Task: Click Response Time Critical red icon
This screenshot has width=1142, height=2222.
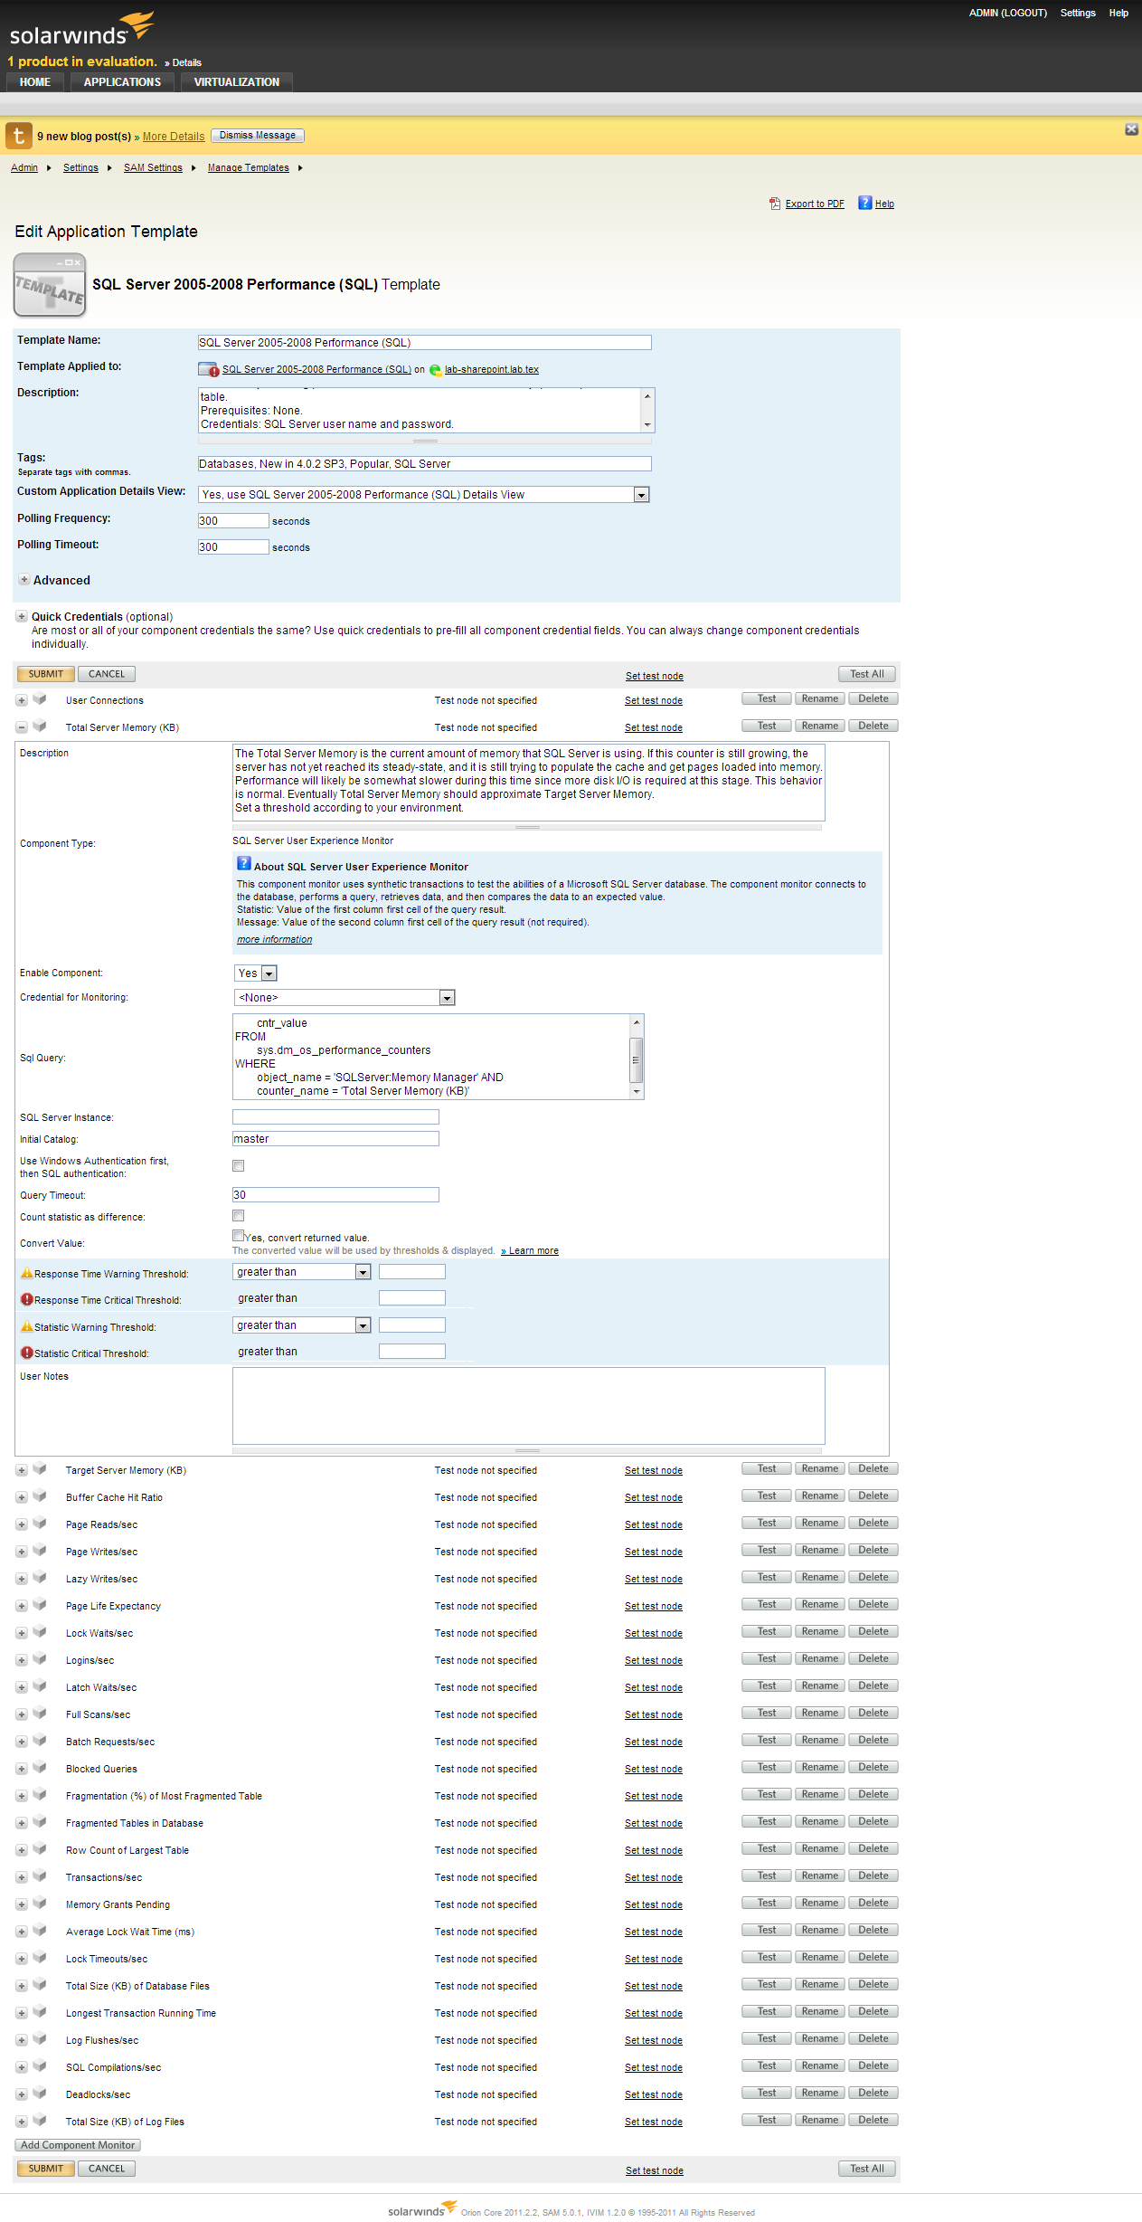Action: pos(27,1299)
